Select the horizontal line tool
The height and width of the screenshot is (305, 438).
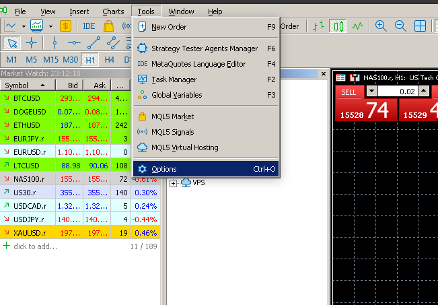point(74,43)
